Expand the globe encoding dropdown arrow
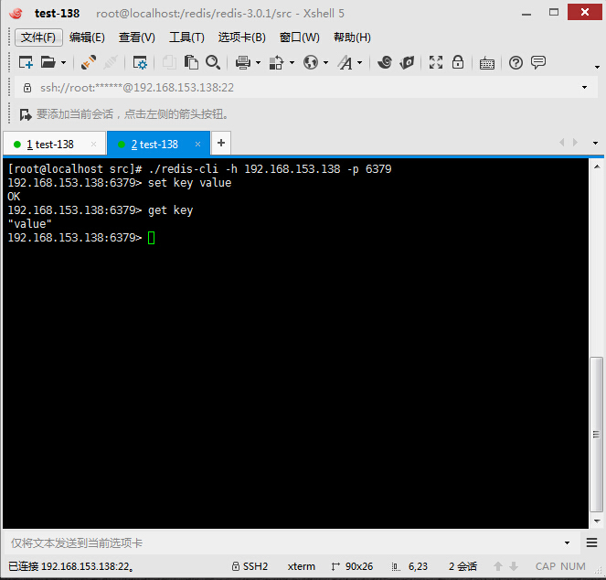This screenshot has width=606, height=580. (x=325, y=63)
